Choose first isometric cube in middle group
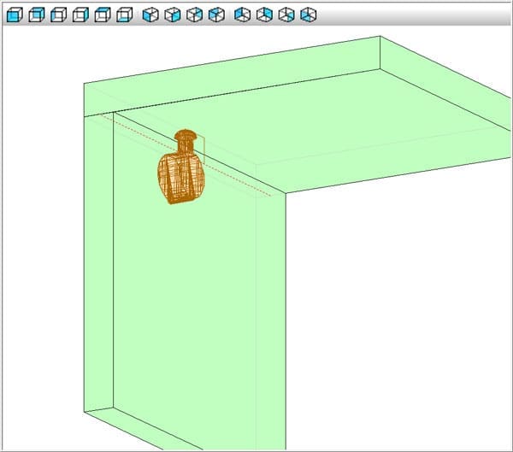 tap(150, 15)
